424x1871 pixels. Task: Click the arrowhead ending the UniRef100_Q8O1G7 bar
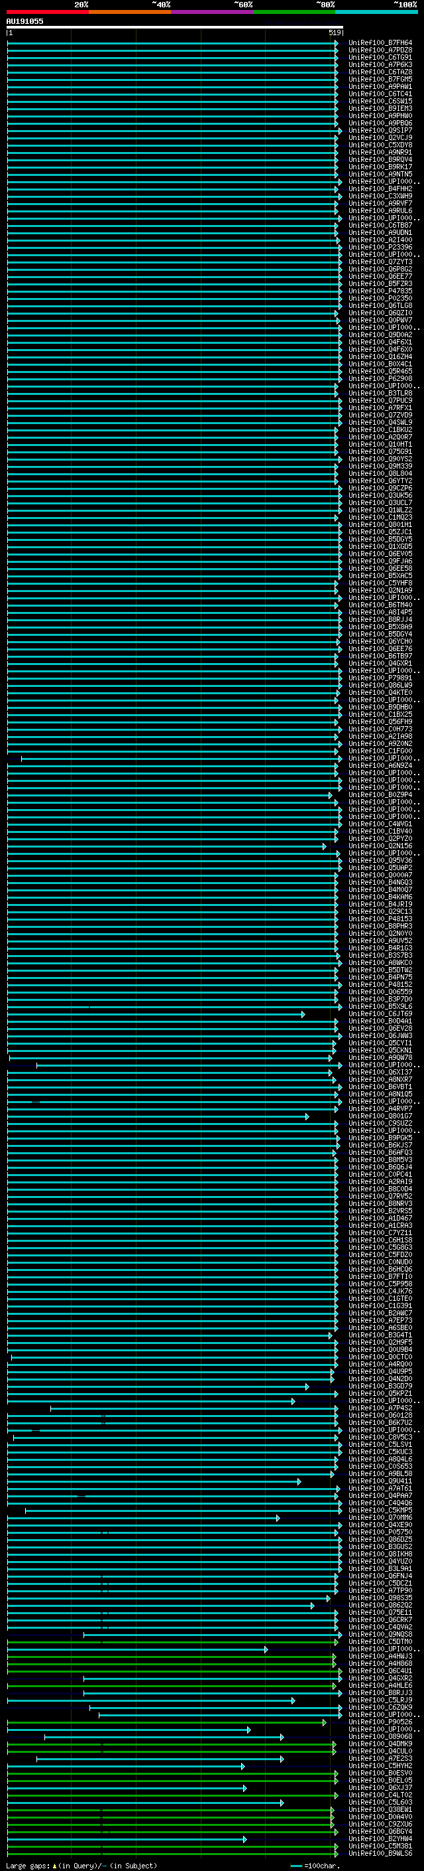(x=307, y=1116)
